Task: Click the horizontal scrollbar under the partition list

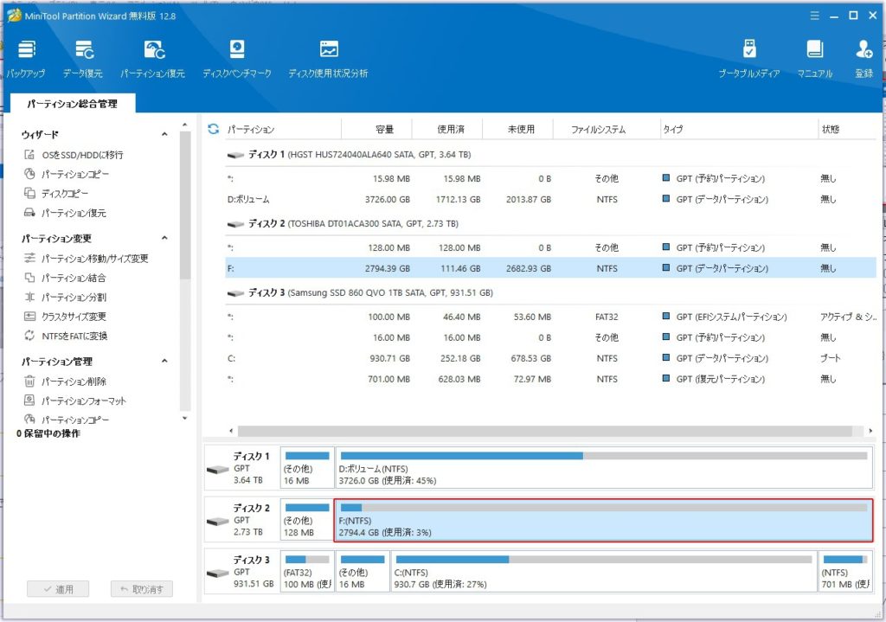Action: 545,430
